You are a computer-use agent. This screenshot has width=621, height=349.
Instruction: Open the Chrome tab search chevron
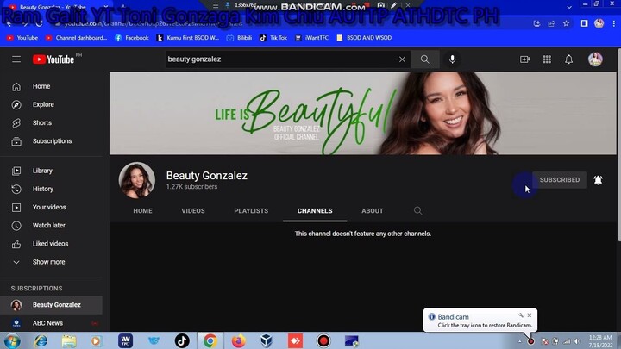click(x=569, y=7)
